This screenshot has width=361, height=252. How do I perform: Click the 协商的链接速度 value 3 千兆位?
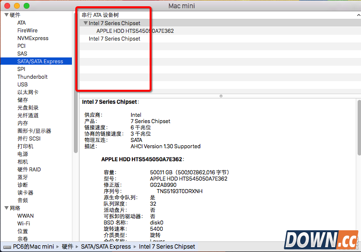point(140,134)
